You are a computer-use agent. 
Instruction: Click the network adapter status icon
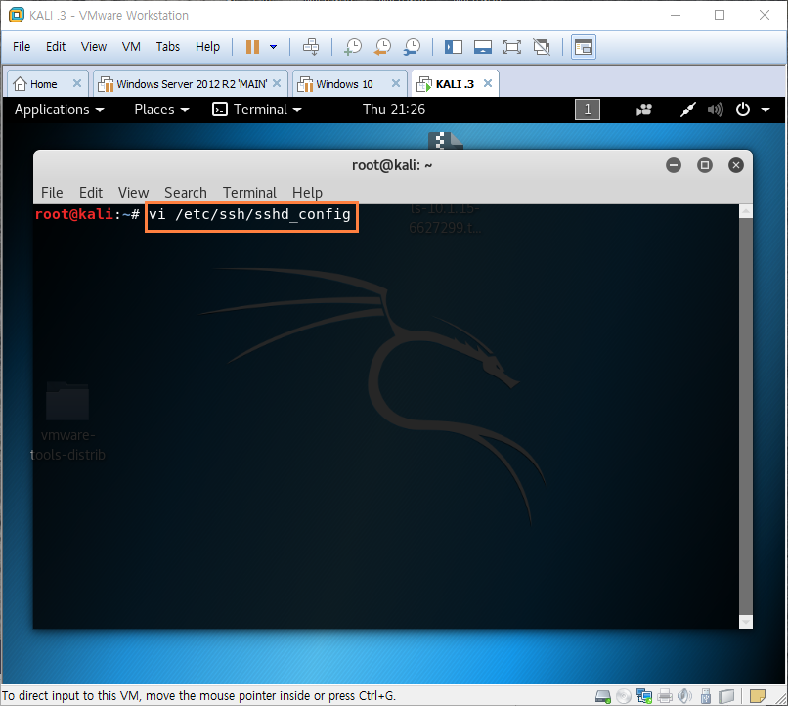[643, 696]
